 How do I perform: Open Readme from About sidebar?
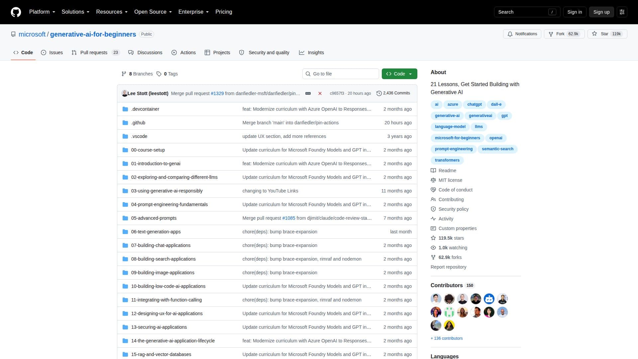click(x=443, y=171)
